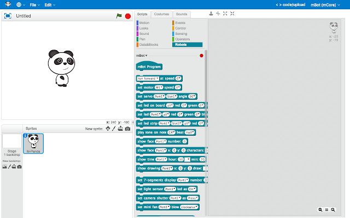Image resolution: width=350 pixels, height=218 pixels.
Task: Click the show drawing block
Action: coord(172,168)
